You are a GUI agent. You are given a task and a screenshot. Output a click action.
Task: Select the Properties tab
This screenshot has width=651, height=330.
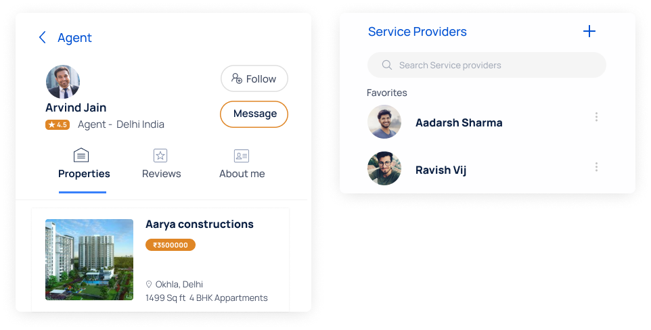[84, 174]
